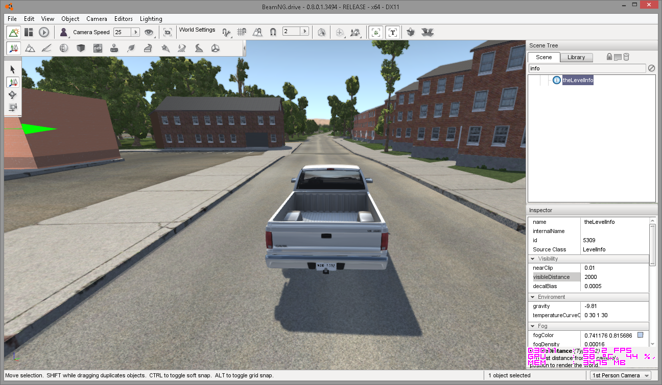Open the Lighting menu
This screenshot has width=662, height=385.
pos(151,19)
